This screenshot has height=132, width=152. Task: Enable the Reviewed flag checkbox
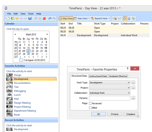90,103
